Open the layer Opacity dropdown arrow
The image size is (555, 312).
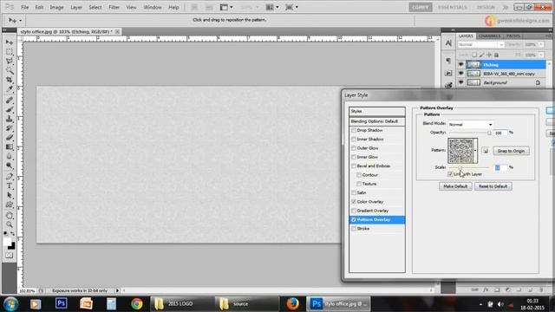point(541,44)
